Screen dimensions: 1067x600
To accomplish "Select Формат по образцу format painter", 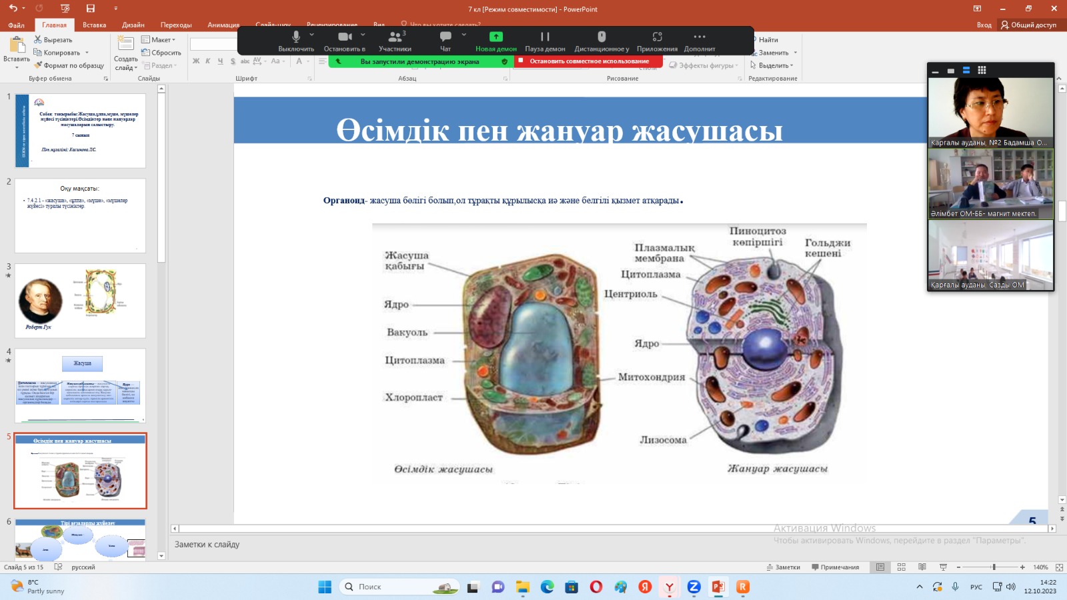I will click(x=69, y=65).
